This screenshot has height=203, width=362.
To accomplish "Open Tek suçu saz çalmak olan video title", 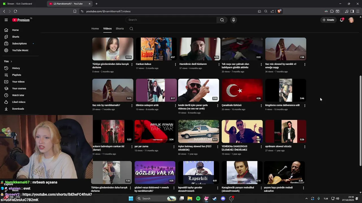I will pyautogui.click(x=235, y=66).
